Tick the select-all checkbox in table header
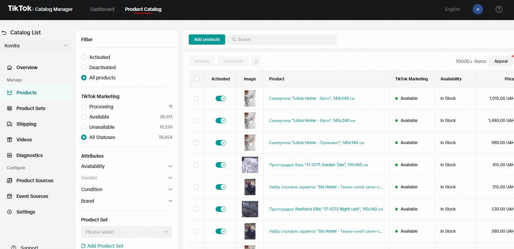Viewport: 514px width, 249px height. (x=197, y=79)
